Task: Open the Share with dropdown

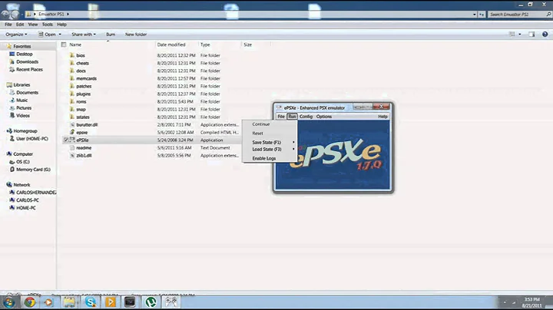Action: coord(84,35)
